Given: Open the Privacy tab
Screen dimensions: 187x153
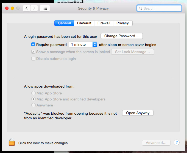Looking at the screenshot, I should click(x=122, y=23).
